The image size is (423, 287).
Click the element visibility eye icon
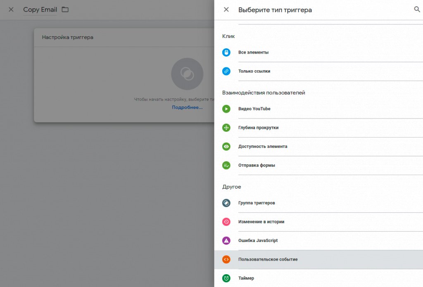coord(226,147)
